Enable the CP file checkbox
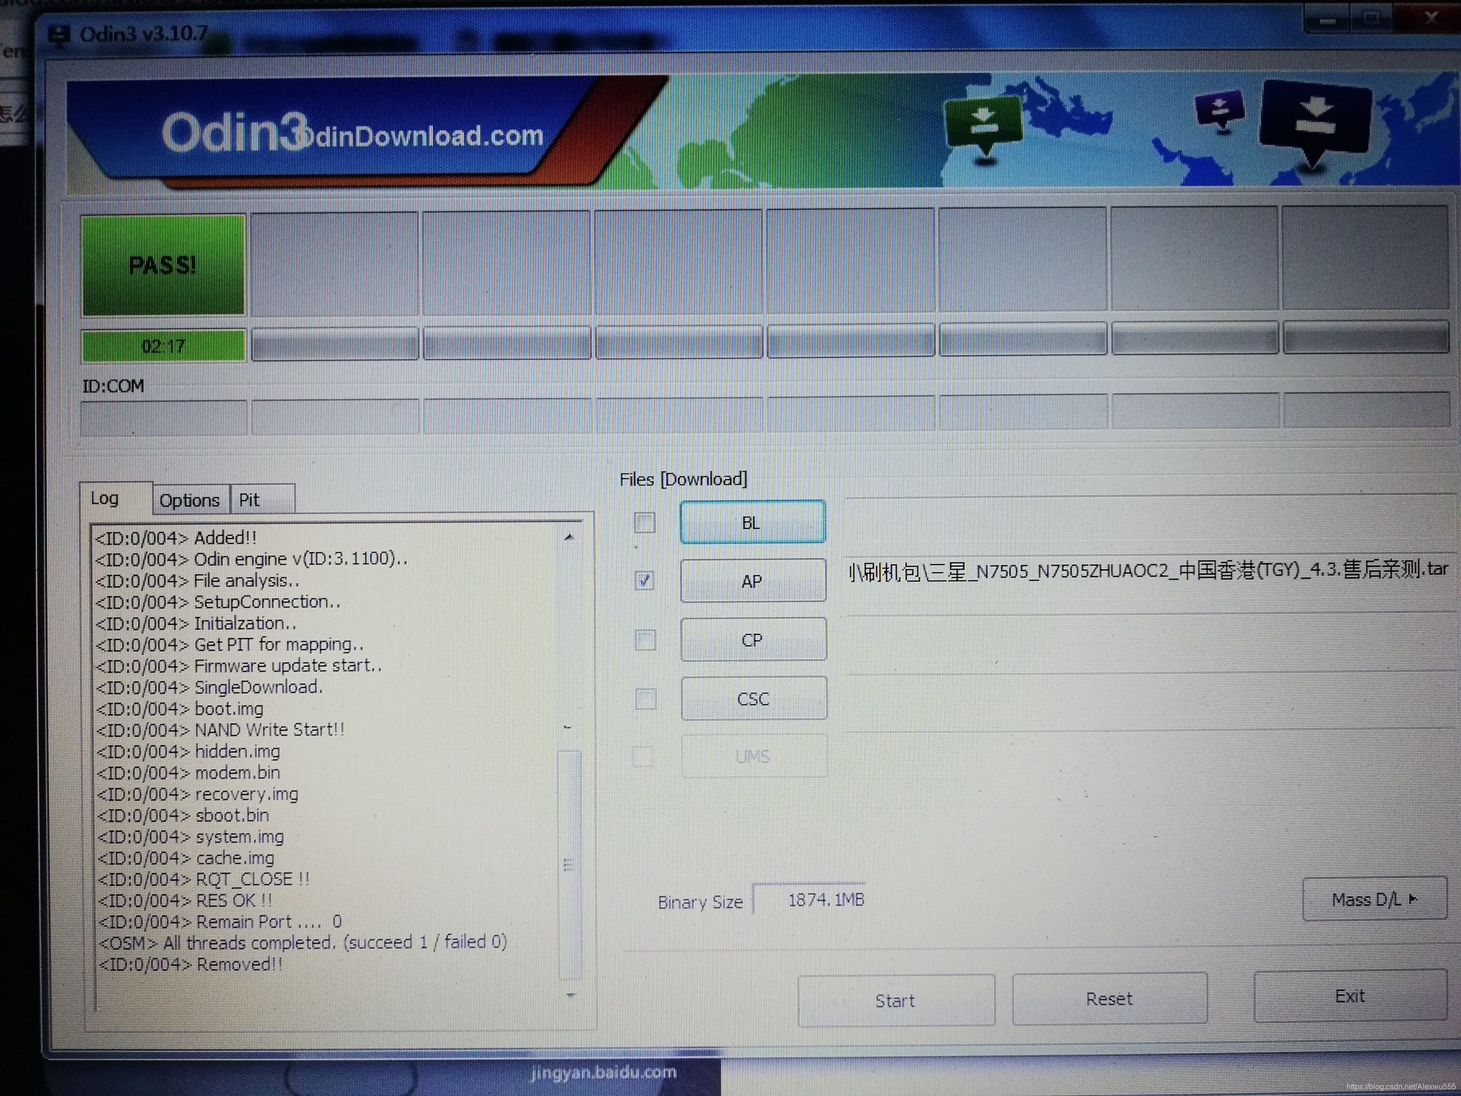This screenshot has height=1096, width=1461. (x=645, y=640)
